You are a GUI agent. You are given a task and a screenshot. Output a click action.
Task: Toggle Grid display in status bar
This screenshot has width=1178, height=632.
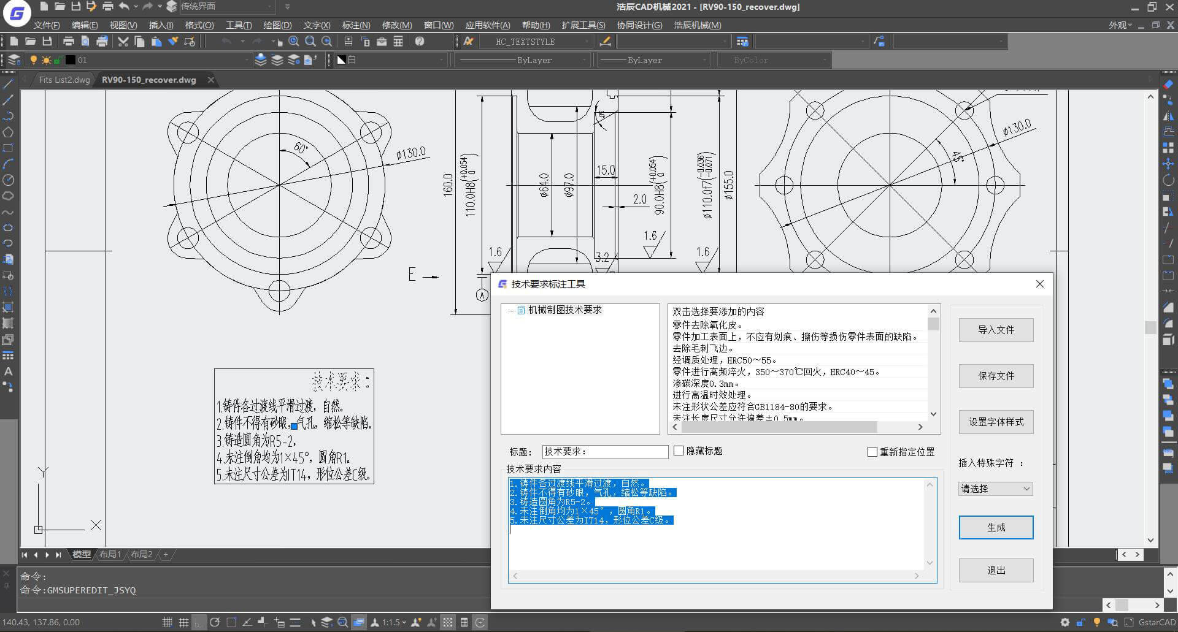point(183,622)
